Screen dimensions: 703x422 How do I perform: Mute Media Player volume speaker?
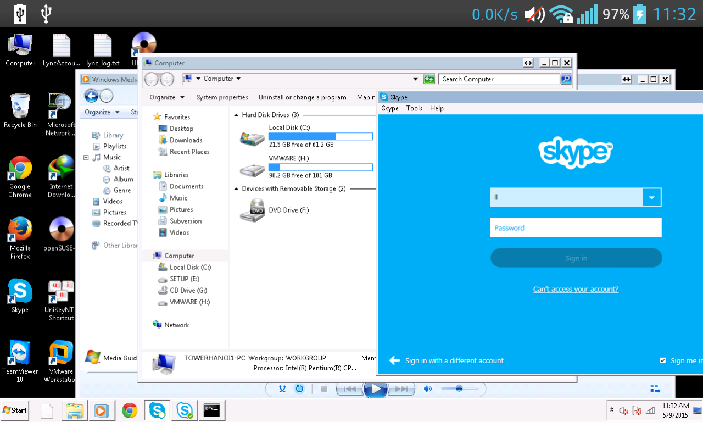click(428, 389)
